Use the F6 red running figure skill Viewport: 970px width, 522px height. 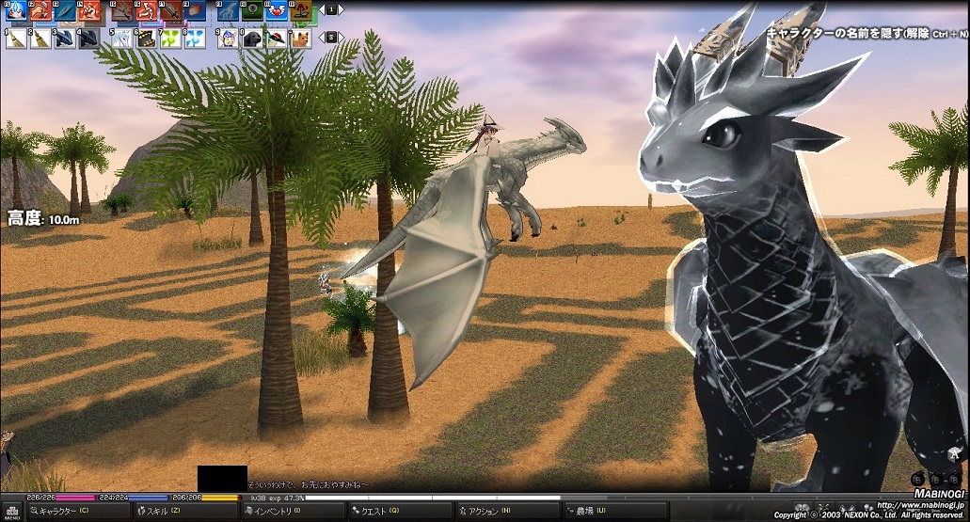point(147,10)
